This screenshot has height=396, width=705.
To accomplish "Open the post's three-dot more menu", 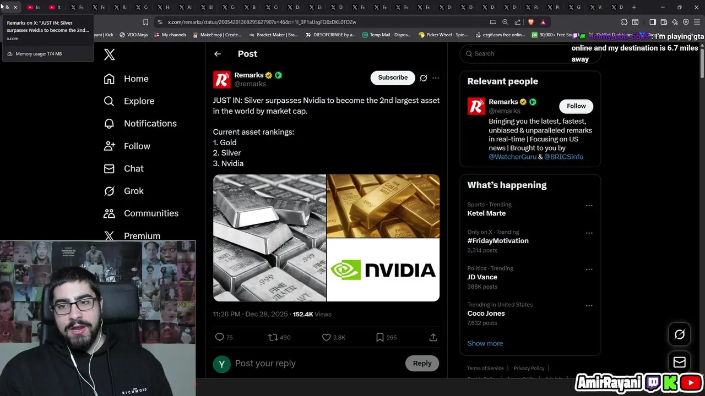I will pos(436,78).
